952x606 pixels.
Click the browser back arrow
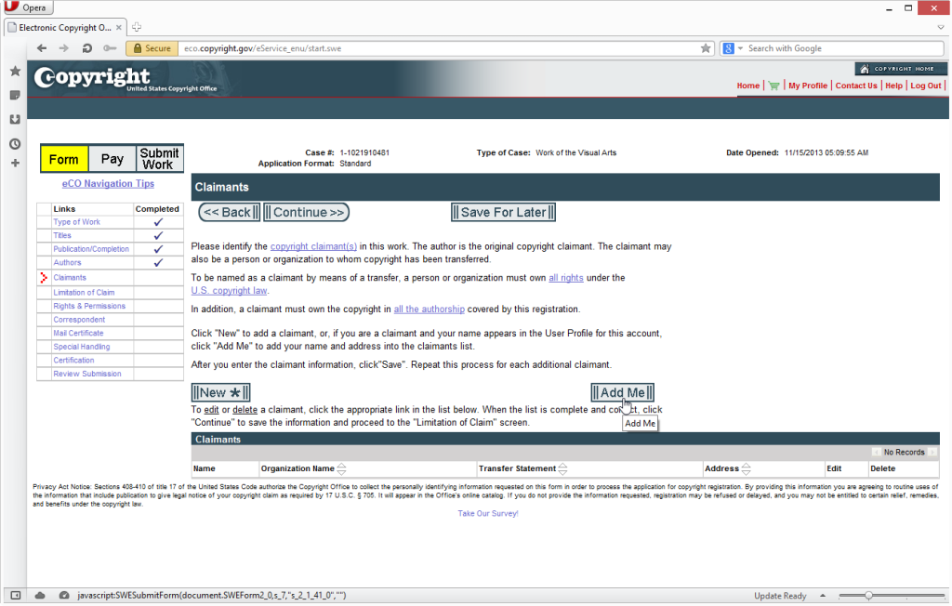coord(41,48)
